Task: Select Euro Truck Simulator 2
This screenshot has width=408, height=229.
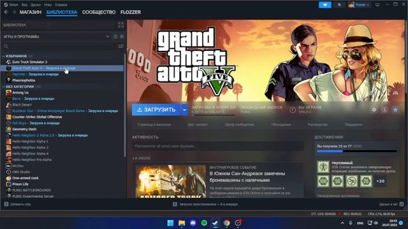Action: click(30, 62)
